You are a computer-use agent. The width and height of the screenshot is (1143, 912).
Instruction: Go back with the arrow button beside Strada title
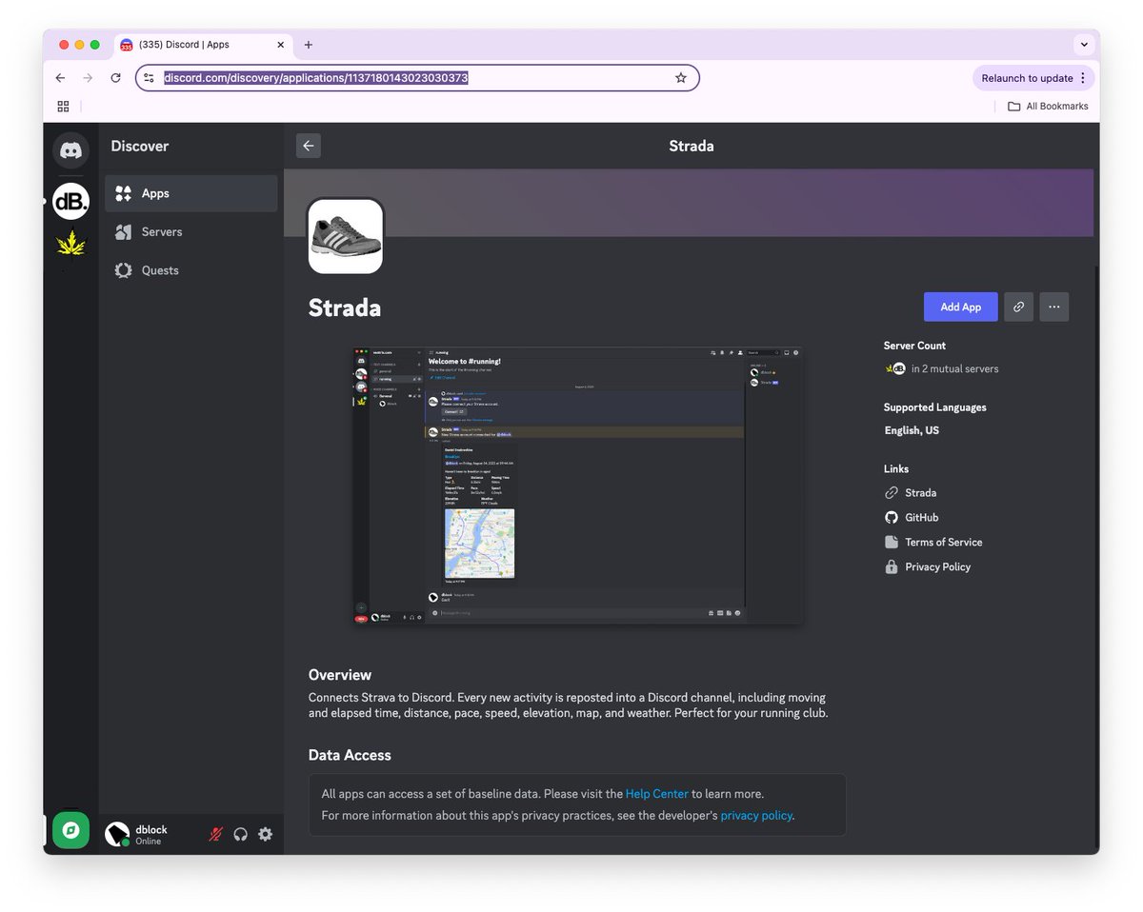(x=309, y=146)
